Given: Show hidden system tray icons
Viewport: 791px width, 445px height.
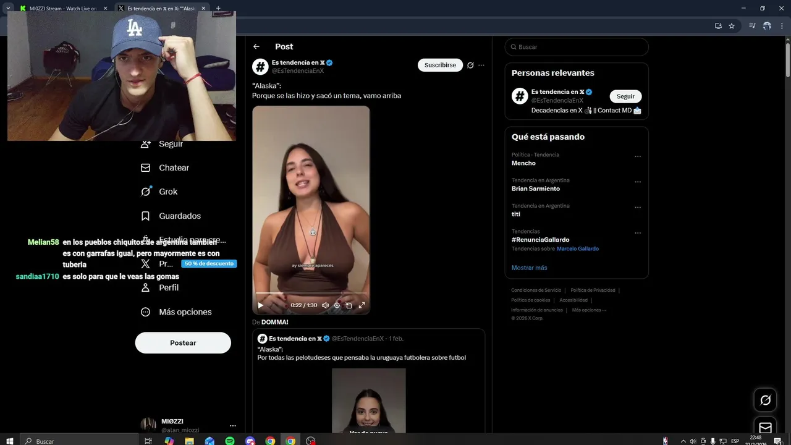Looking at the screenshot, I should [x=683, y=441].
